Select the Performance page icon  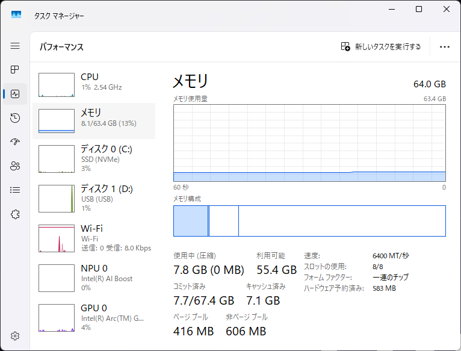pos(15,94)
